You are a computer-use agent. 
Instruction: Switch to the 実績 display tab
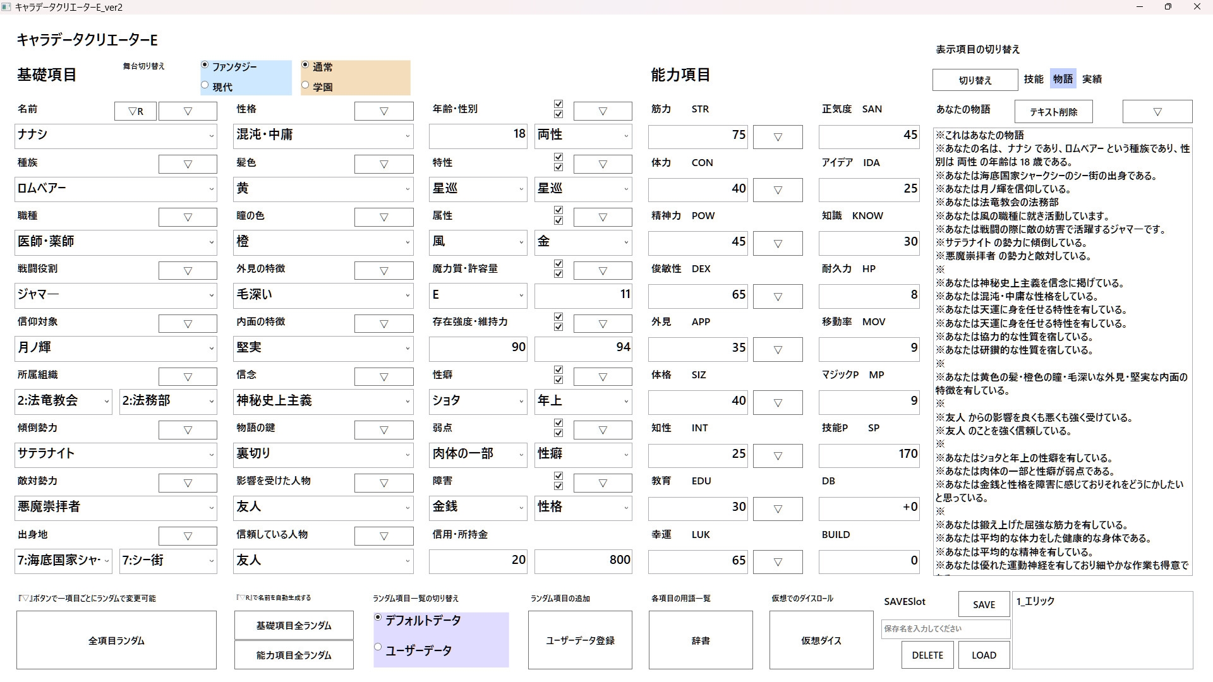tap(1092, 79)
